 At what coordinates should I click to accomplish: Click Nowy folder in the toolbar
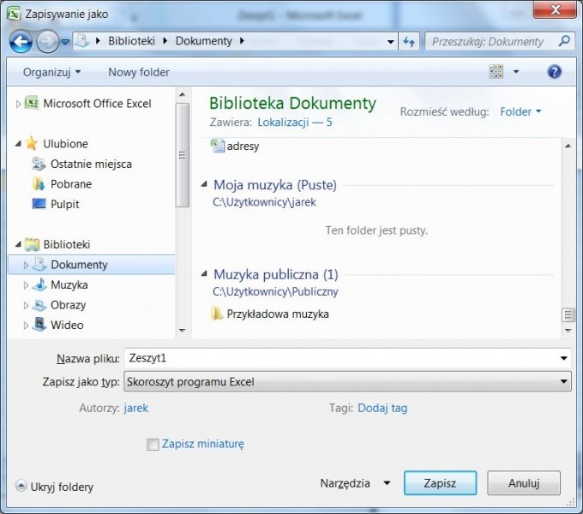point(139,72)
